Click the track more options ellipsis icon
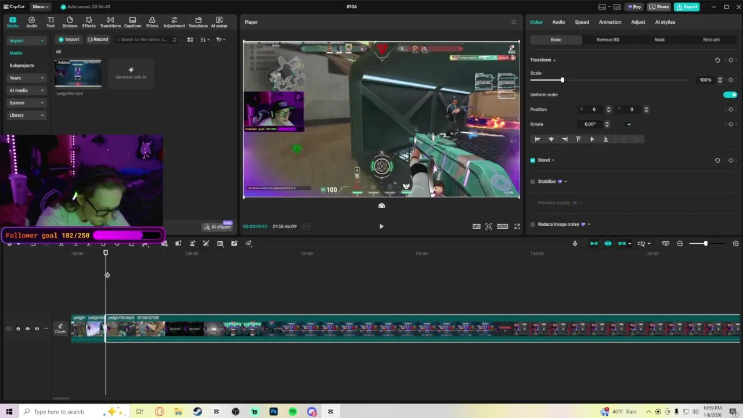This screenshot has width=743, height=418. tap(46, 329)
